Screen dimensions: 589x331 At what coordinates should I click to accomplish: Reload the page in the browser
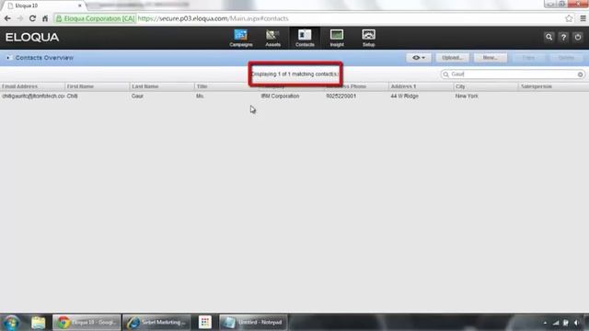[32, 18]
